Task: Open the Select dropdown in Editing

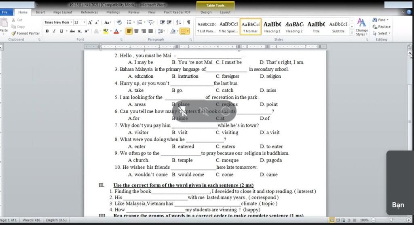Action: (x=382, y=33)
